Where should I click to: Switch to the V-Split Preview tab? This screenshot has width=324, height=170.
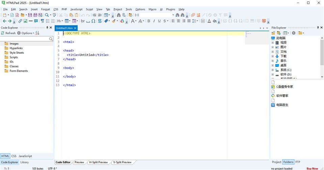pos(122,162)
